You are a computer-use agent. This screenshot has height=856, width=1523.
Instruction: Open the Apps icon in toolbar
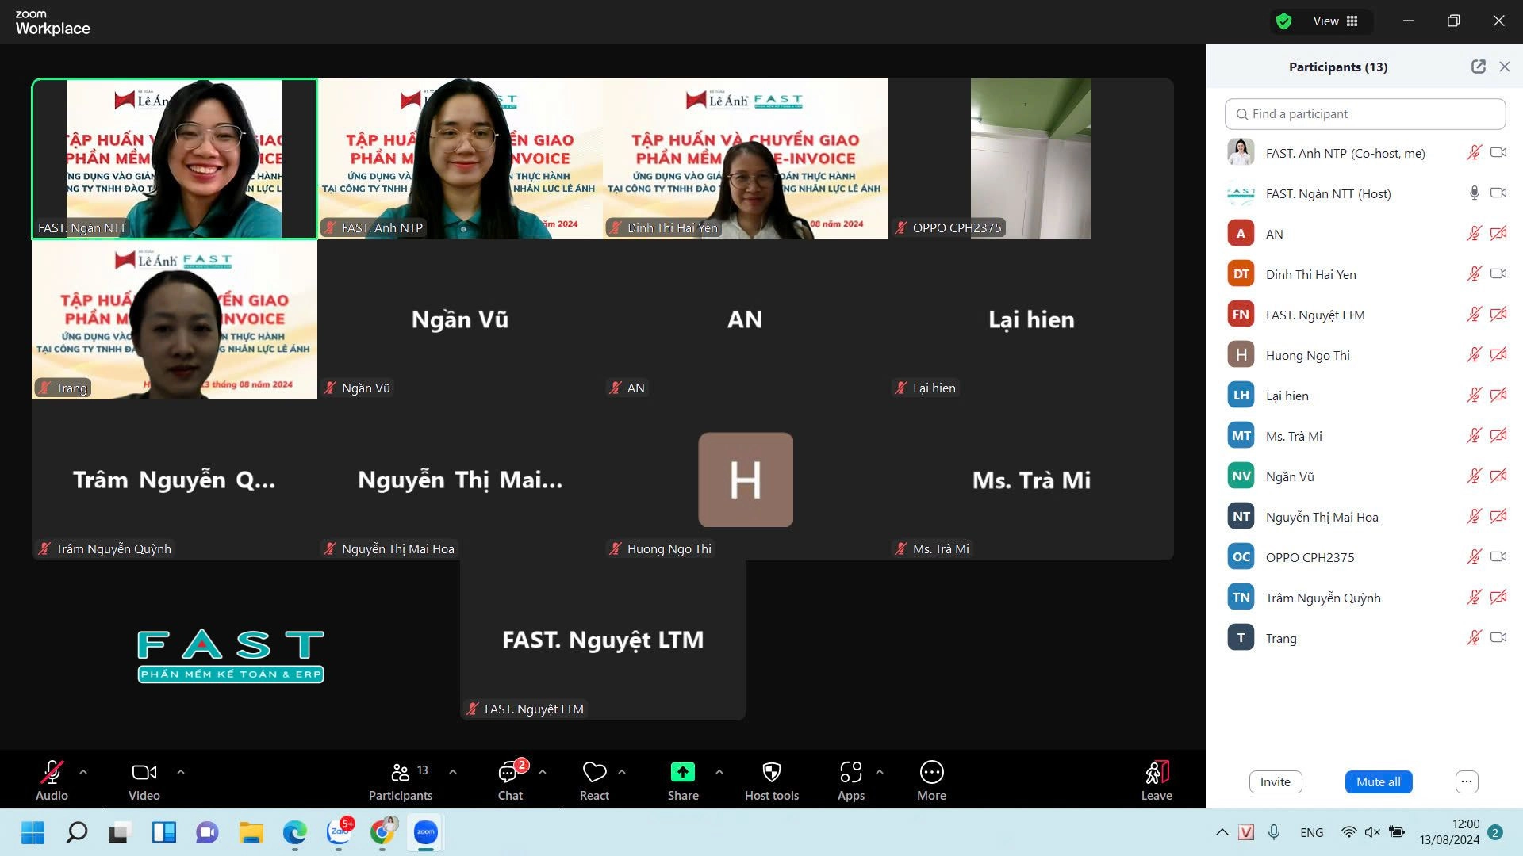click(850, 773)
